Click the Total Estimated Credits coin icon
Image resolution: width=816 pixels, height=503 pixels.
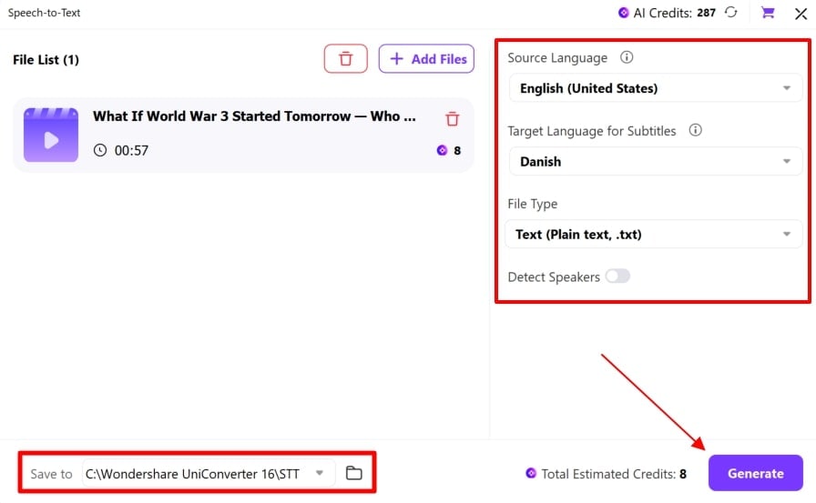[x=531, y=473]
